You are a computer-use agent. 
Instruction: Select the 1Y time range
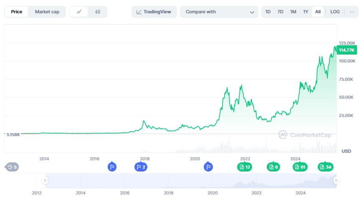tap(306, 12)
